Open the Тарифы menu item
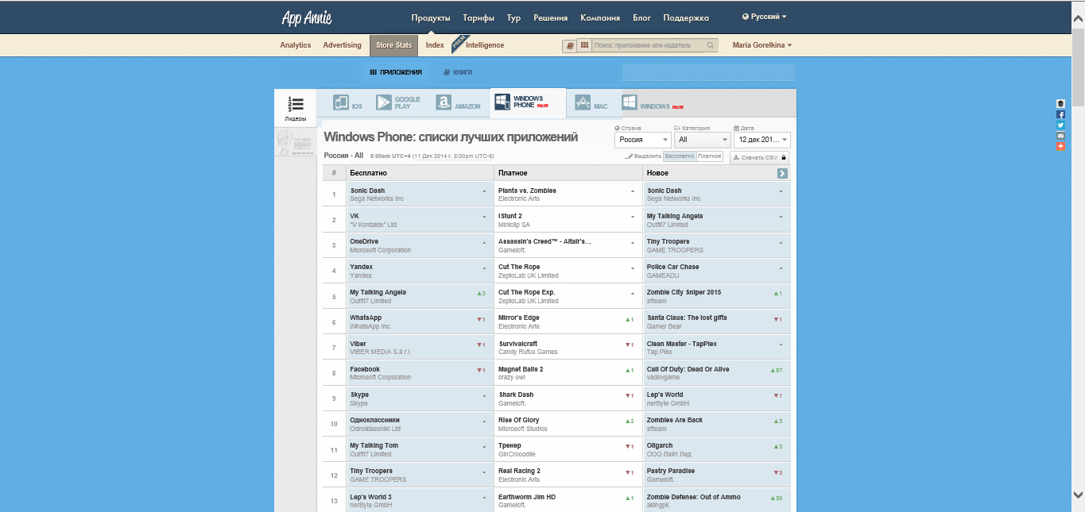The width and height of the screenshot is (1085, 512). click(x=479, y=17)
